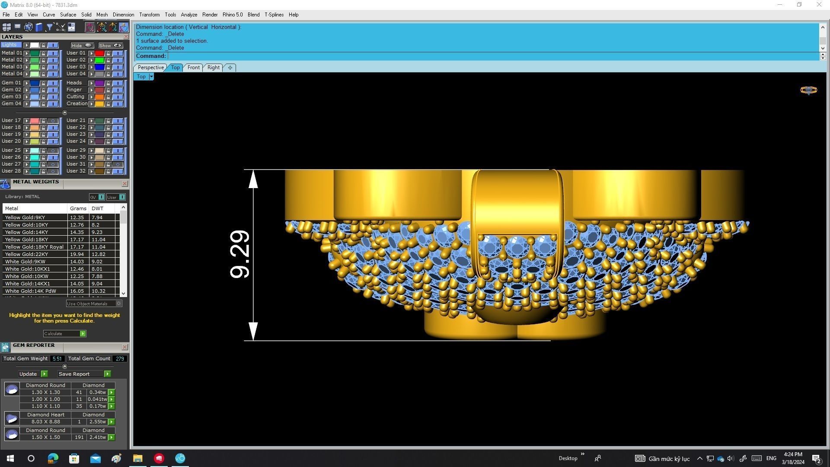Toggle visibility of Gem 02 layer
830x467 pixels.
[53, 90]
